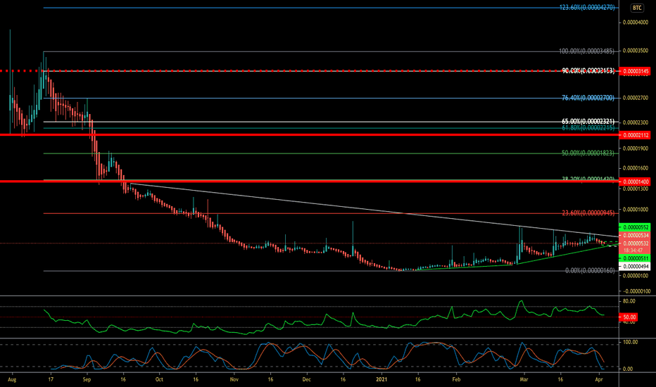This screenshot has height=387, width=656.
Task: Select the 0.00%(0.00000160) Fibonacci label
Action: 590,271
